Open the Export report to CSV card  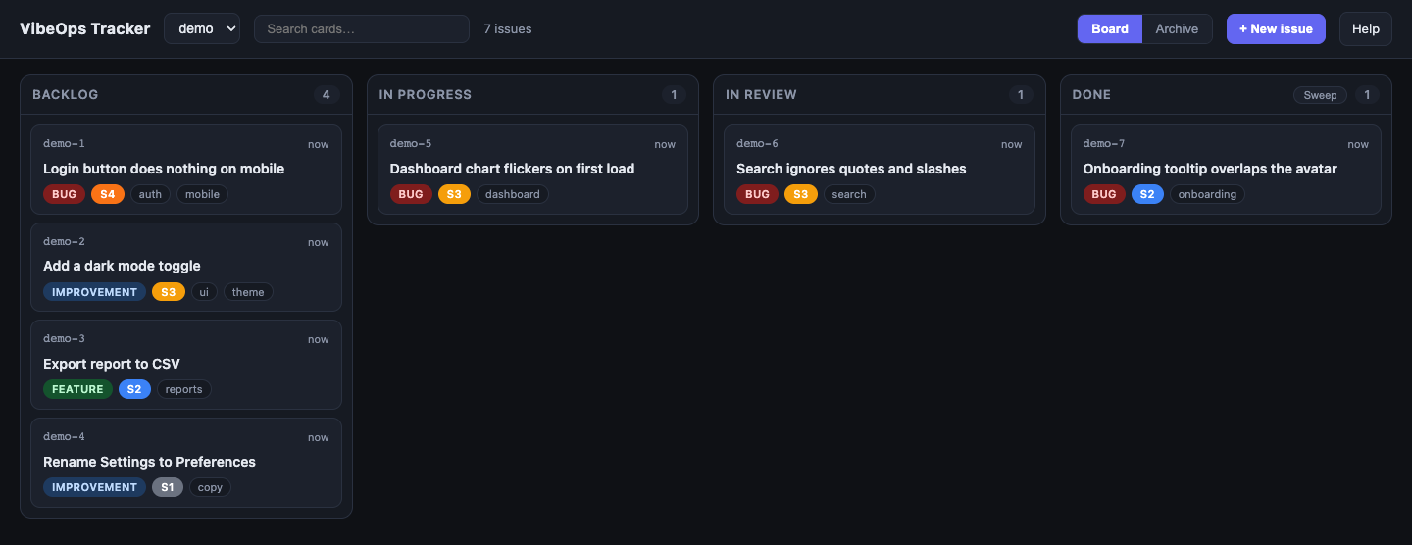tap(186, 365)
